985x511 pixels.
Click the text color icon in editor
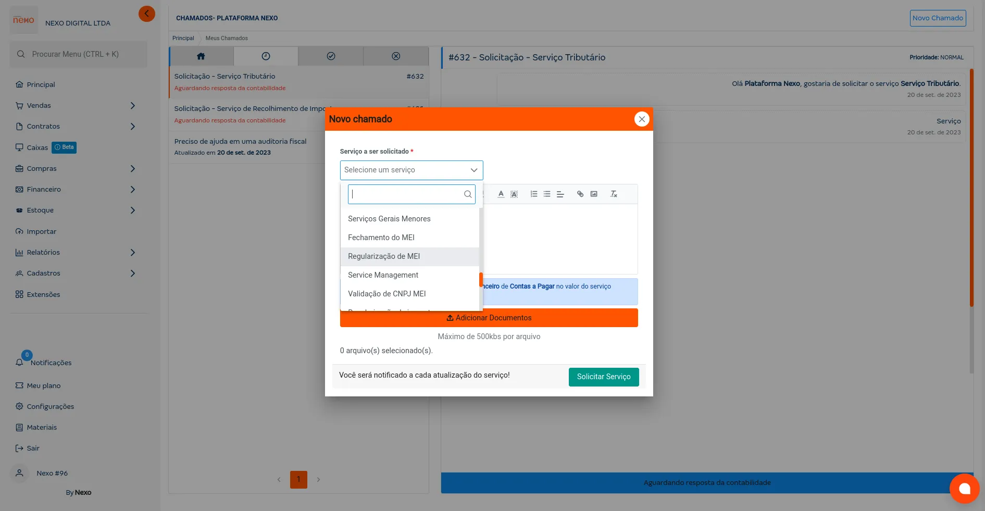pyautogui.click(x=501, y=194)
